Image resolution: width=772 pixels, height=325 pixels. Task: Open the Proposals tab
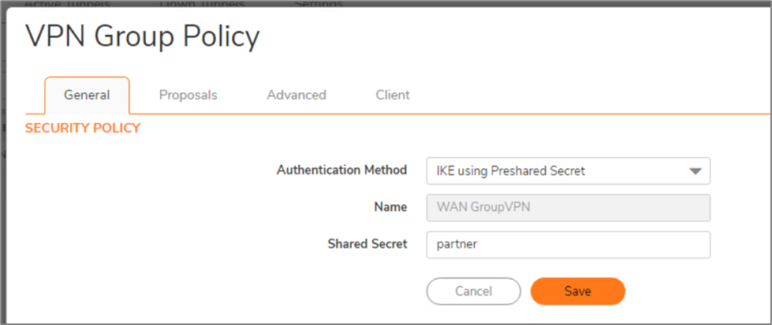(188, 95)
